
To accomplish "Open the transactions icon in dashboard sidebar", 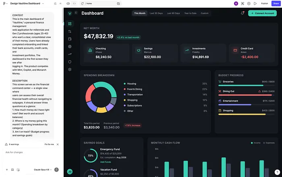I will pos(70,31).
